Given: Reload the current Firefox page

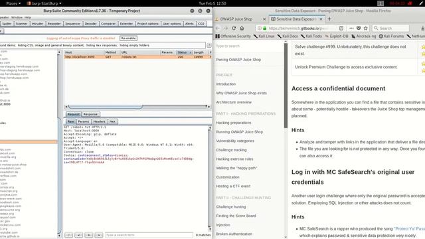Looking at the screenshot, I should pos(234,28).
